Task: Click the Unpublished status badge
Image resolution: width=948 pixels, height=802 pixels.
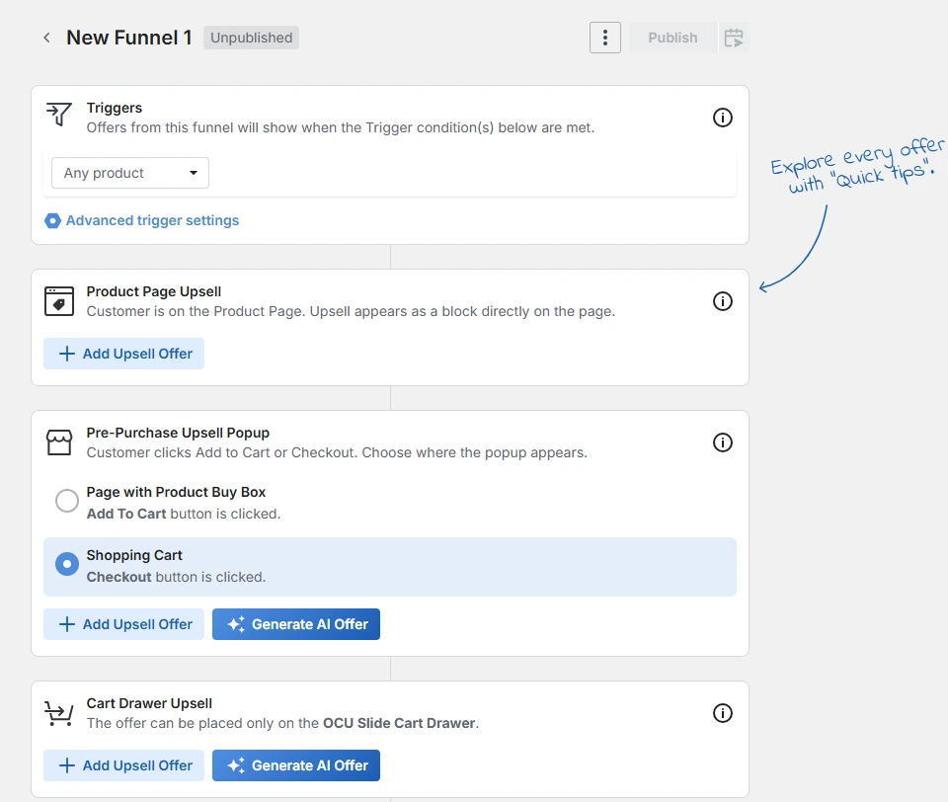Action: coord(251,38)
